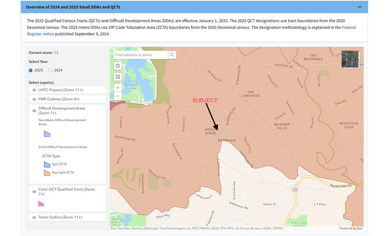The image size is (388, 236).
Task: Toggle FMR Outlines layer visibility
Action: pyautogui.click(x=34, y=99)
